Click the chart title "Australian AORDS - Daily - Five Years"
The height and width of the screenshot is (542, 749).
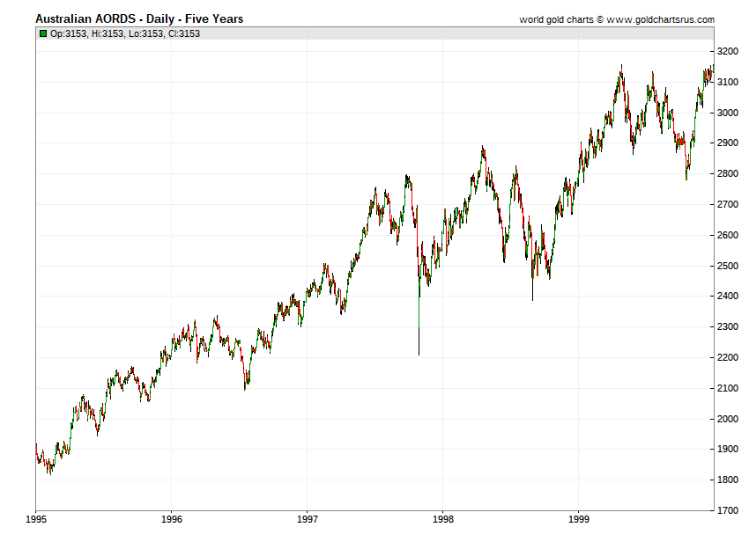[139, 19]
